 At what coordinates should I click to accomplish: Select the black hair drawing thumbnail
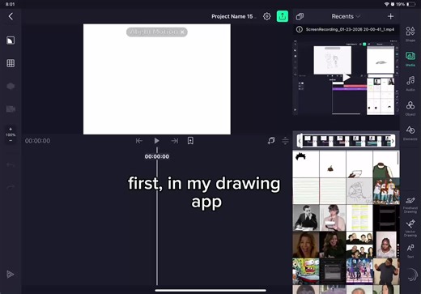click(x=306, y=164)
